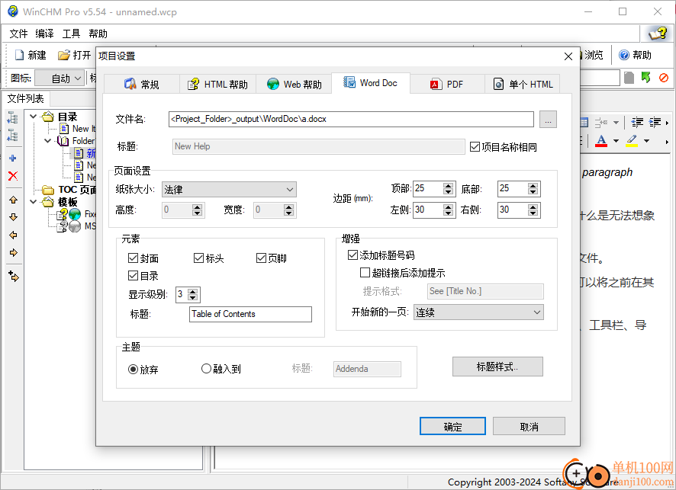Screen dimensions: 676x490
Task: Click the move down arrow icon
Action: pos(14,217)
